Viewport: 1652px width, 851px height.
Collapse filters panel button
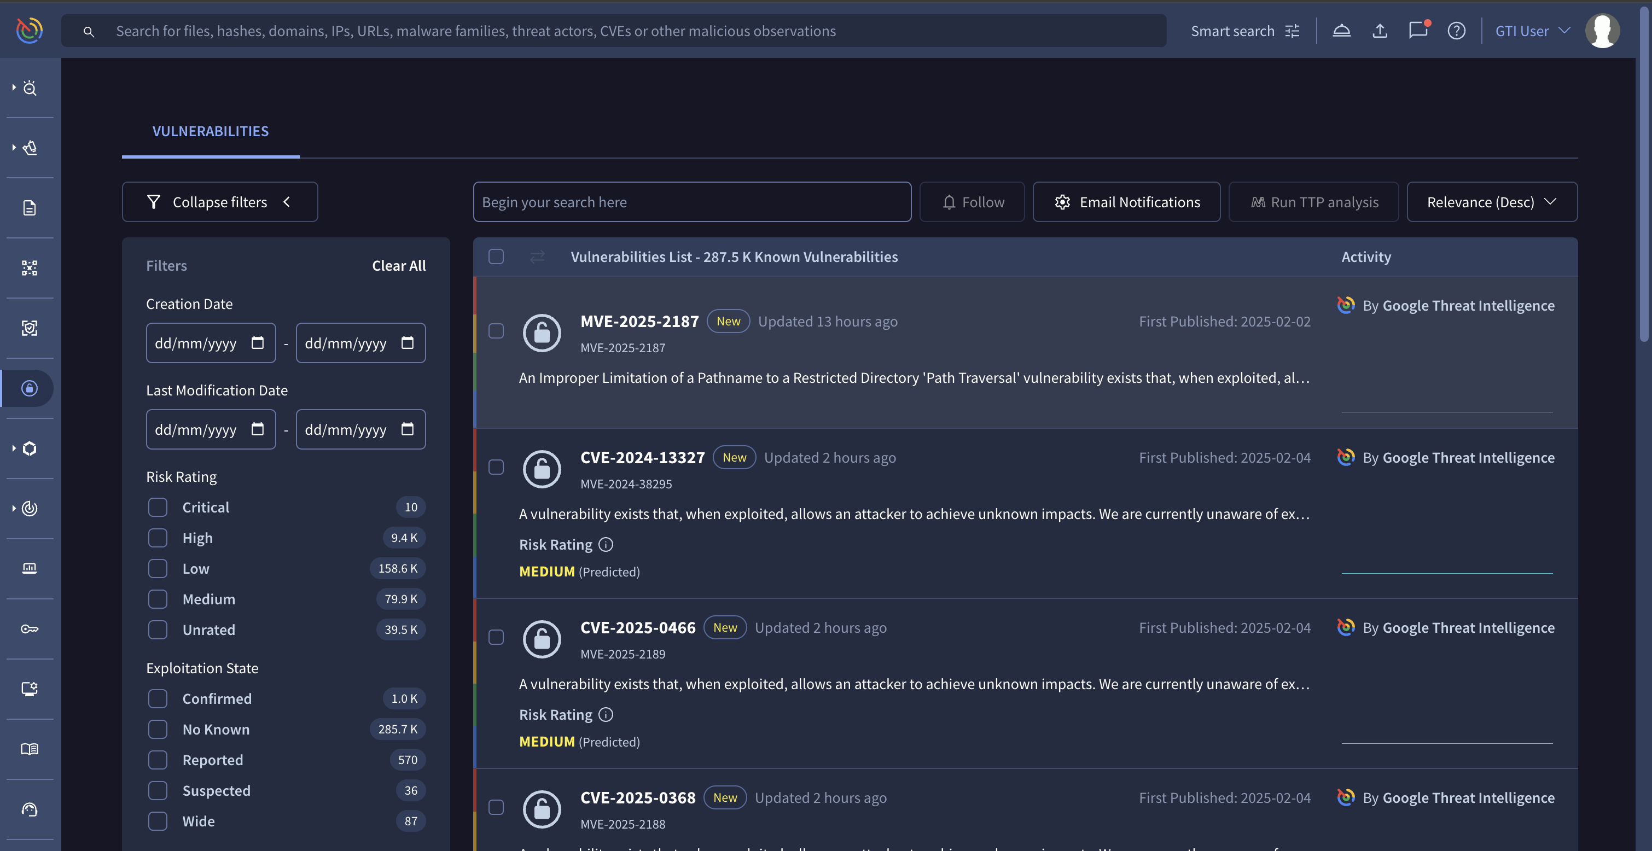220,202
